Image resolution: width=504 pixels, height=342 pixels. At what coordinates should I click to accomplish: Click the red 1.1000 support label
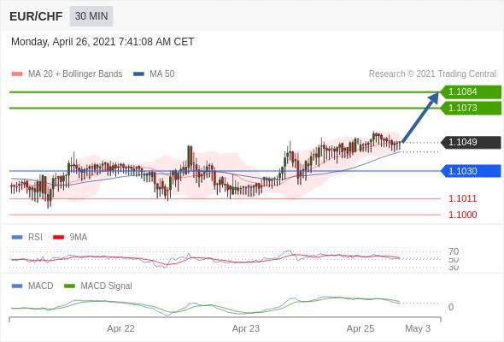pos(462,215)
